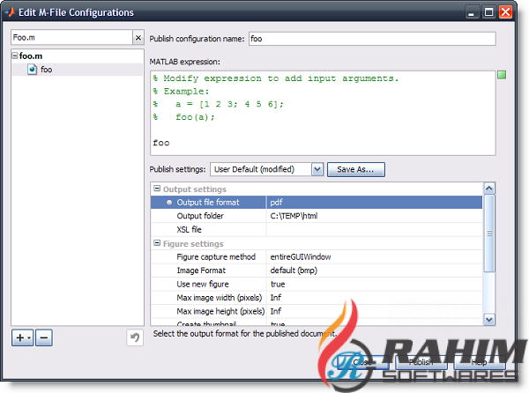Open the Publish settings dropdown
Screen dimensions: 529x393
[317, 169]
